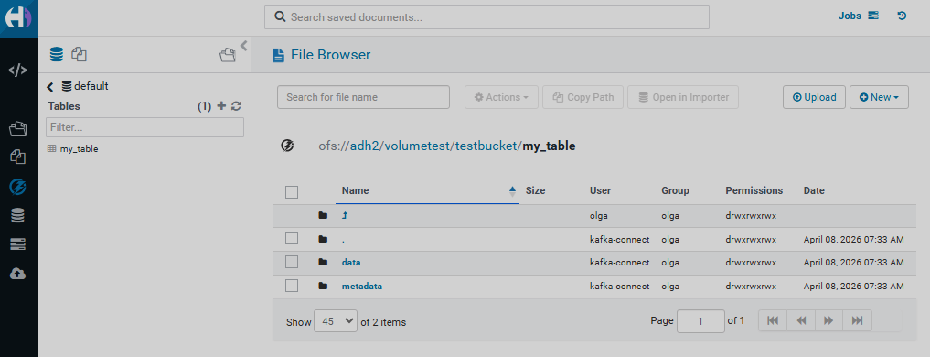Go to the next page
Screen dimensions: 930x357
click(829, 320)
